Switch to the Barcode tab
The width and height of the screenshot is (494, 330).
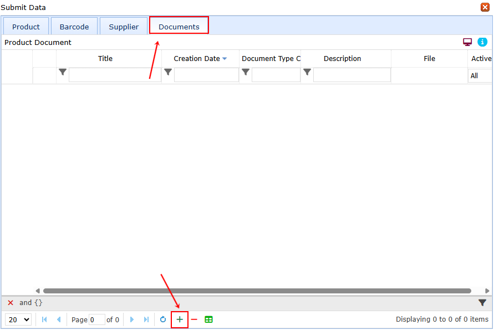click(x=74, y=26)
